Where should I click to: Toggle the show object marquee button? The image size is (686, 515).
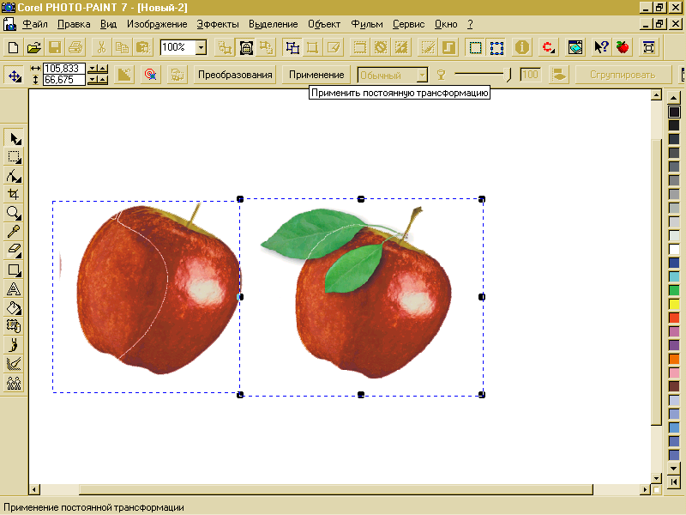pyautogui.click(x=496, y=47)
